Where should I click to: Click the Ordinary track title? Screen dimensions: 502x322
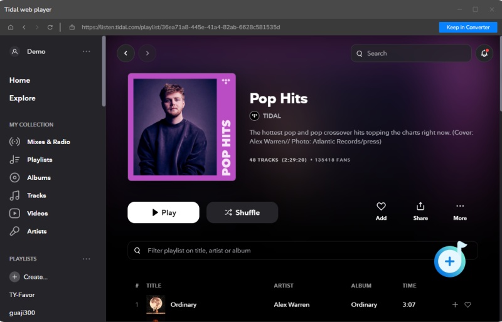click(183, 304)
